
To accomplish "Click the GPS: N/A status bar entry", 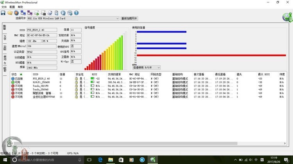I will pyautogui.click(x=73, y=153).
